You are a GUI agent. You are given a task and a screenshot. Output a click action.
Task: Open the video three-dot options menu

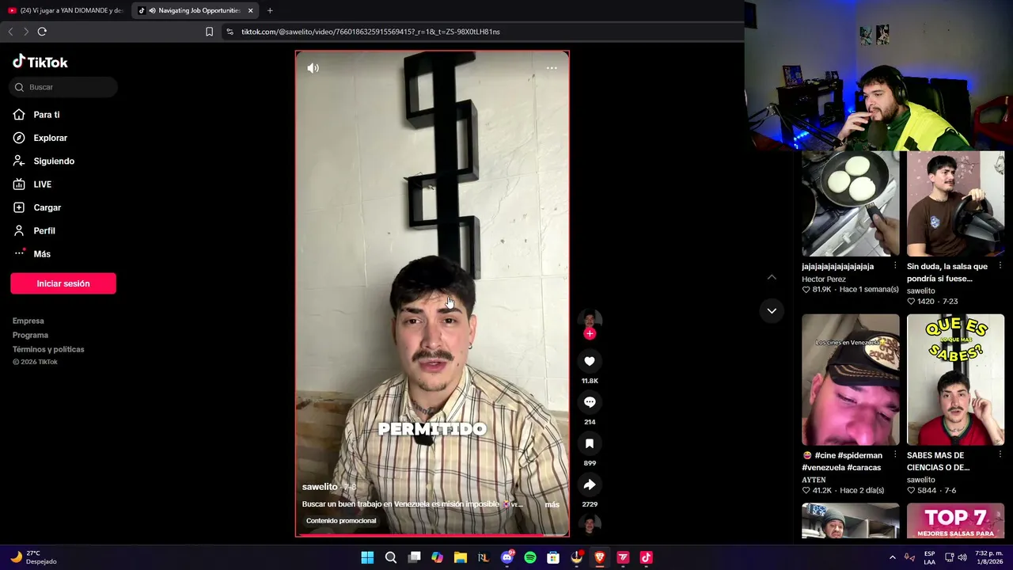click(x=552, y=68)
